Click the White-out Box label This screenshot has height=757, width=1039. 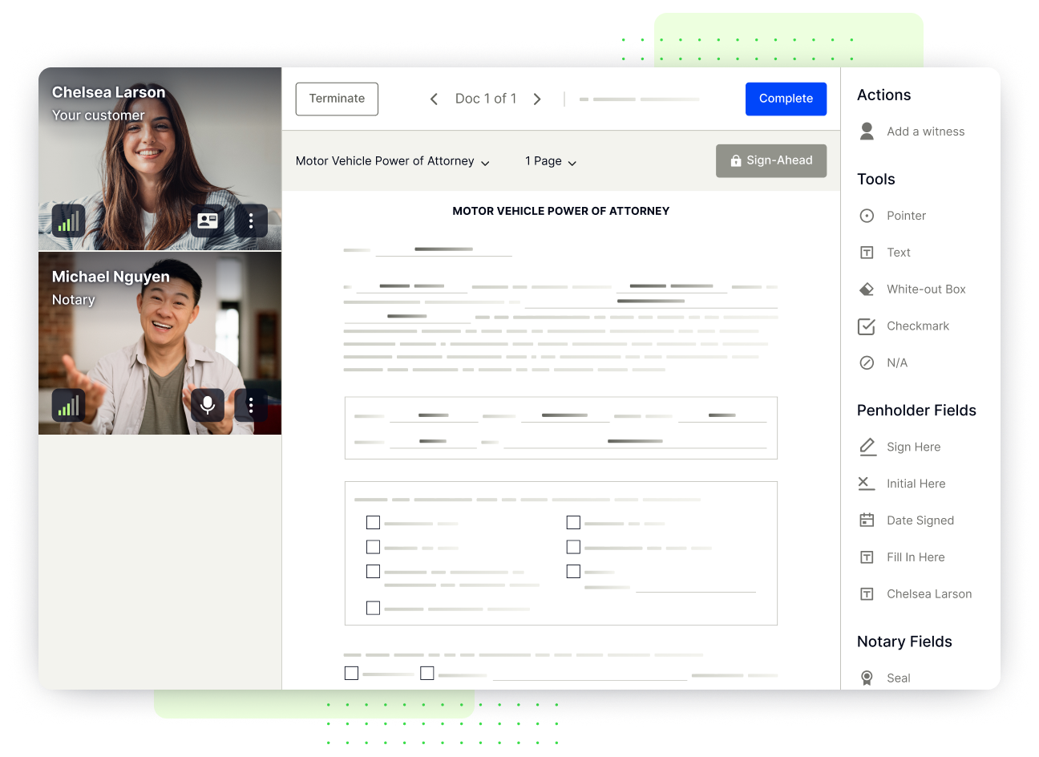(926, 289)
